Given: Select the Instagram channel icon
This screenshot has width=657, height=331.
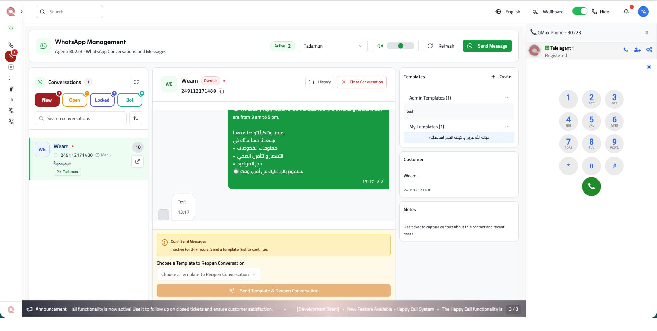Looking at the screenshot, I should (x=11, y=67).
